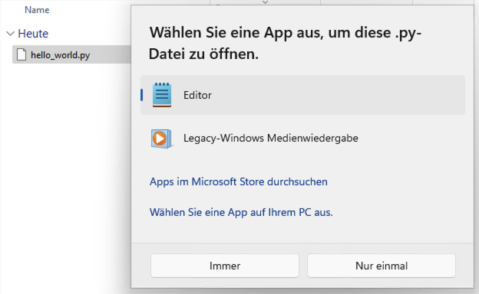Select the Editor notepad icon
This screenshot has height=294, width=479.
(x=162, y=95)
